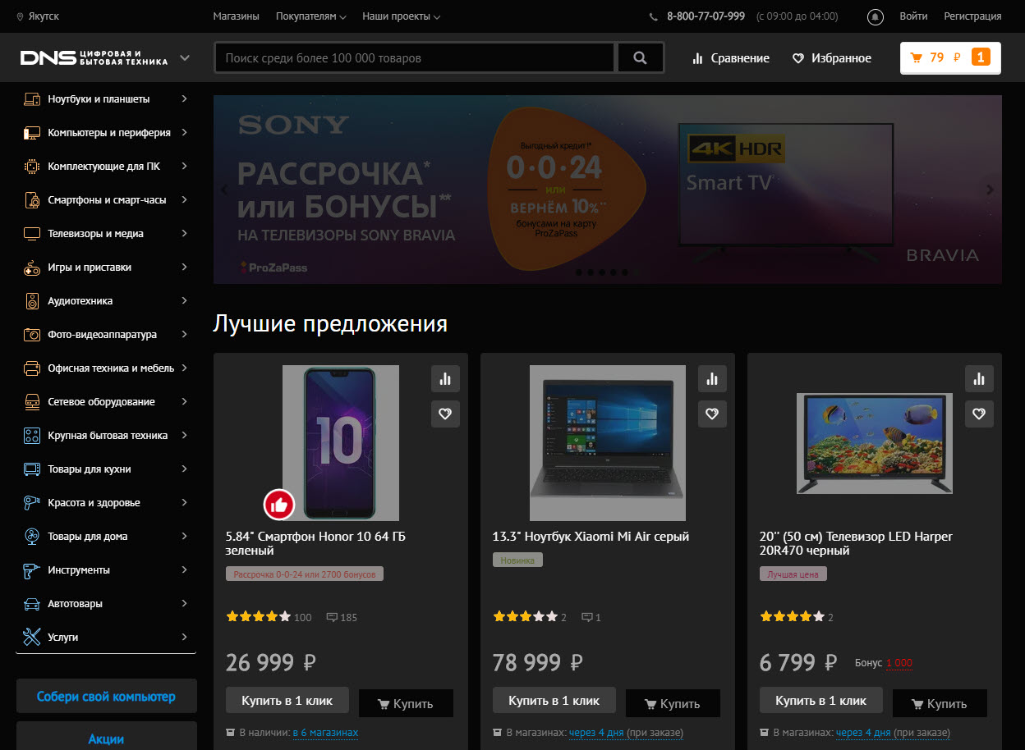This screenshot has height=750, width=1025.
Task: Go to the previous banner slide arrow
Action: tap(224, 190)
